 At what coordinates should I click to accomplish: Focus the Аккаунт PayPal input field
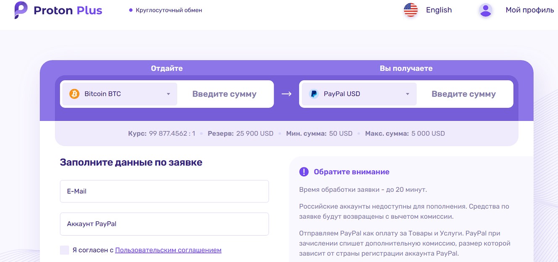pos(164,224)
